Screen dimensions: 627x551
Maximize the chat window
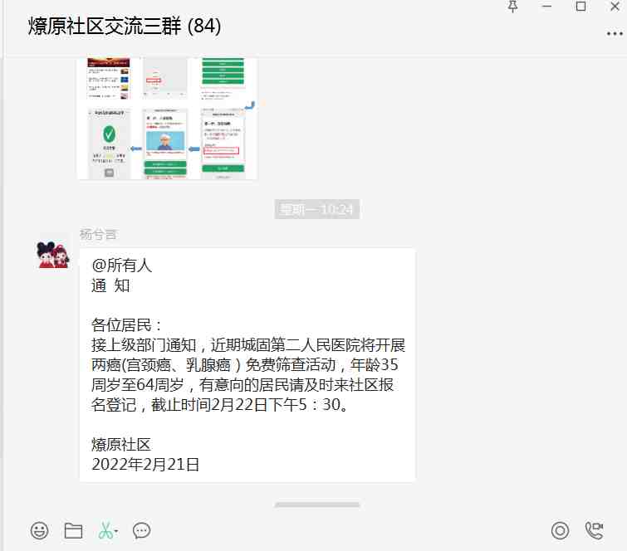pyautogui.click(x=580, y=7)
